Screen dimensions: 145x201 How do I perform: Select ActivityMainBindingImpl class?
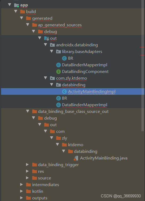click(92, 92)
